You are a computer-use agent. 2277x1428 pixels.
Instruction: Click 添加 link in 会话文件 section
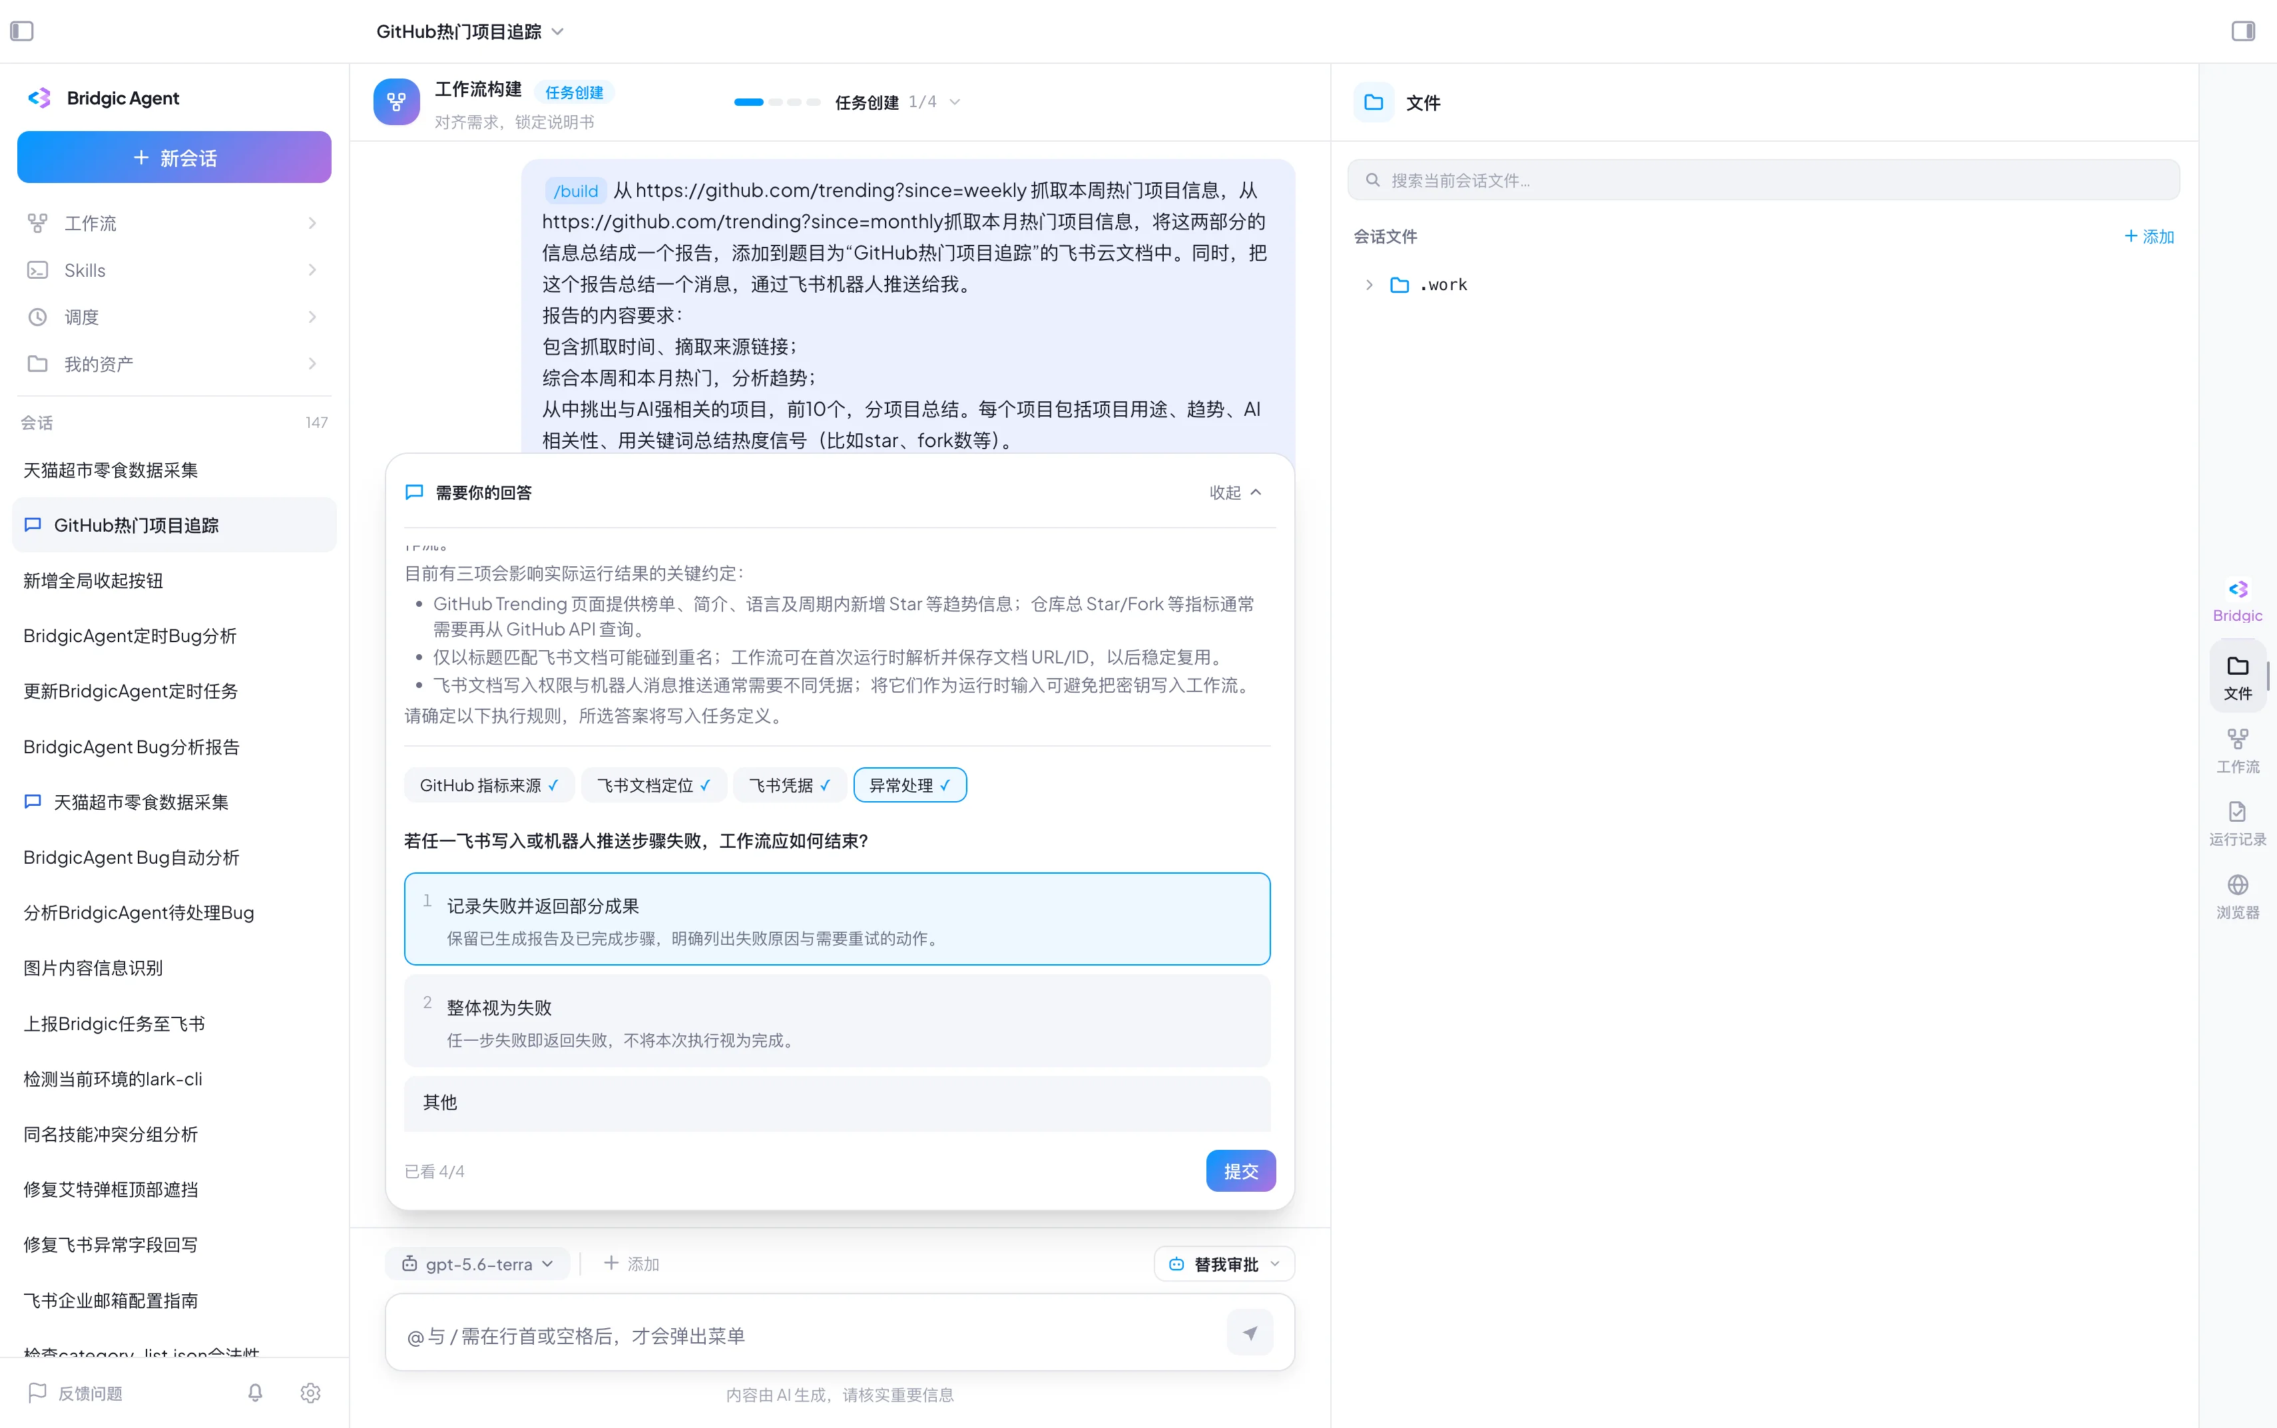click(x=2149, y=236)
